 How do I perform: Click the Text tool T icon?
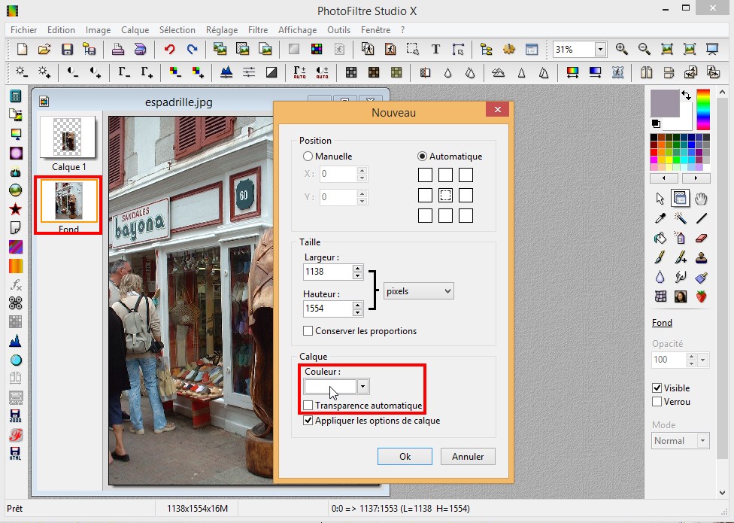(435, 49)
